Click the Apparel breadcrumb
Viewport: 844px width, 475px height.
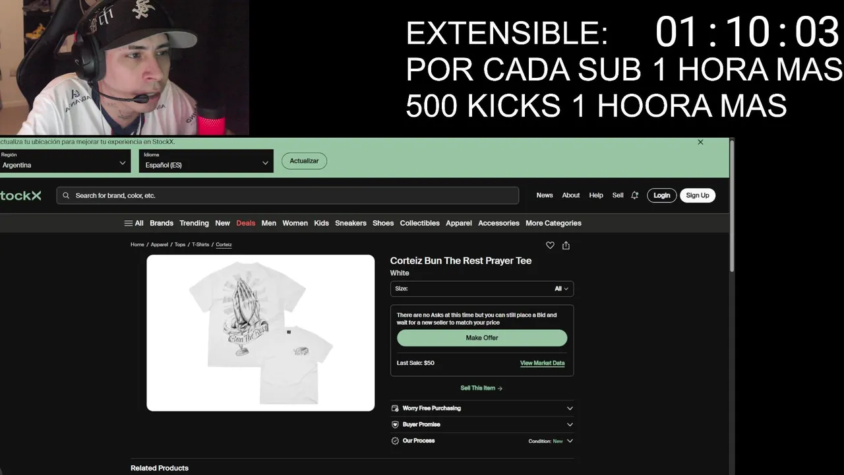[160, 245]
